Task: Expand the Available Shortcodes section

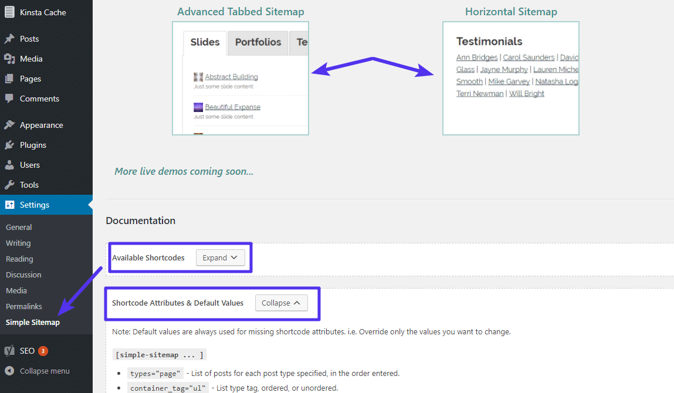Action: point(219,258)
